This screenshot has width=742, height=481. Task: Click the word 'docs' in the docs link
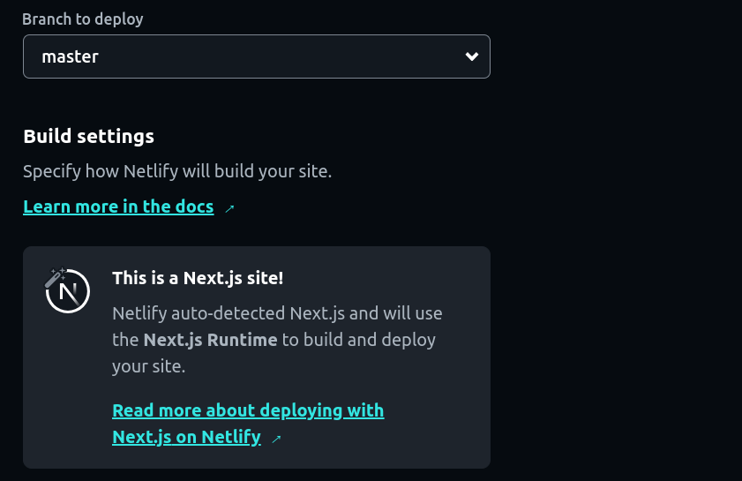194,207
